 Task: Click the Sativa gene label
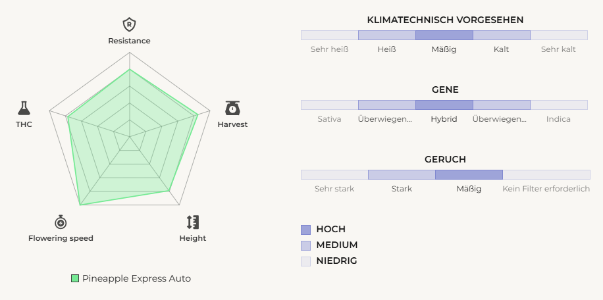click(329, 119)
